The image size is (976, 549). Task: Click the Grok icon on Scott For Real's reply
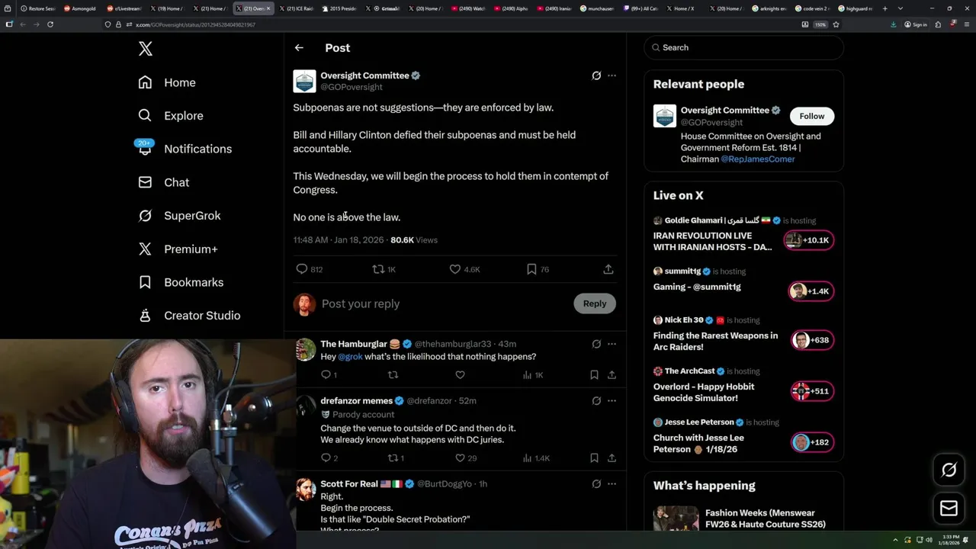click(x=596, y=483)
